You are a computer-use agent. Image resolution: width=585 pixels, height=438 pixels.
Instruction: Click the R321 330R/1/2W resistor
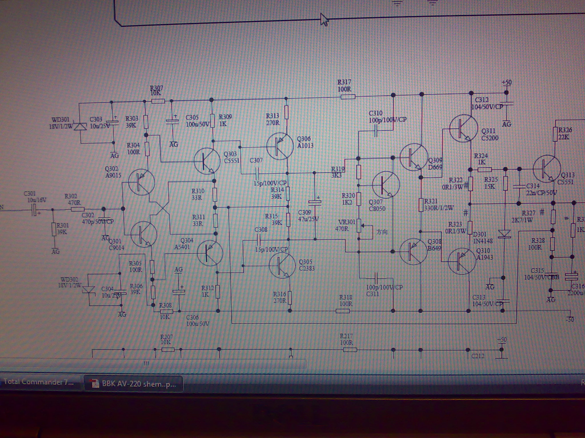(420, 205)
